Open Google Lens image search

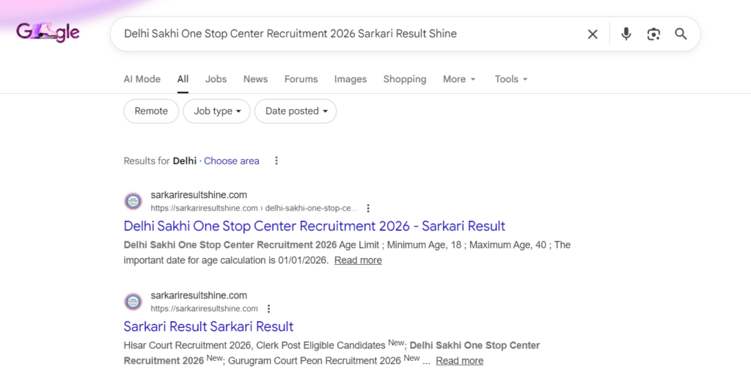[x=653, y=34]
